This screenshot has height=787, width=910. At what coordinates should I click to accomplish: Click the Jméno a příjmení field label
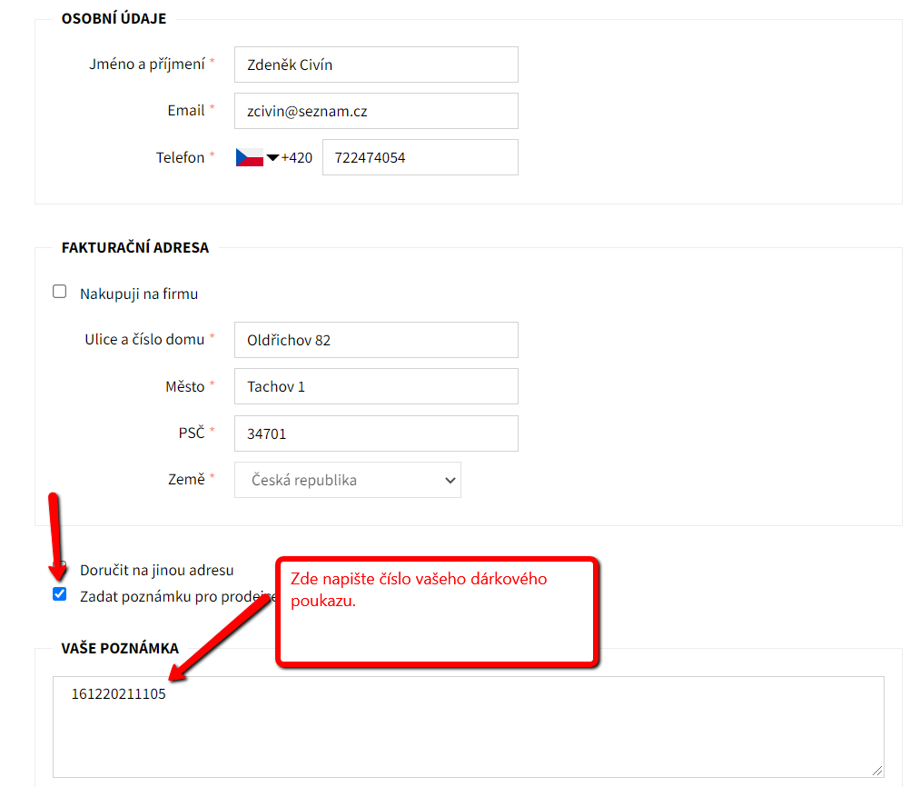(147, 65)
